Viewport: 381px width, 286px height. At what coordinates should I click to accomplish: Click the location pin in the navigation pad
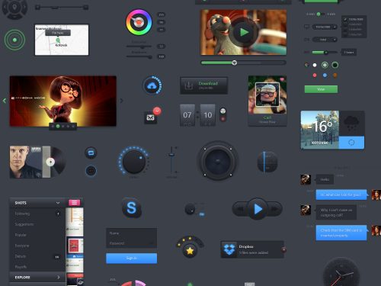(x=14, y=7)
